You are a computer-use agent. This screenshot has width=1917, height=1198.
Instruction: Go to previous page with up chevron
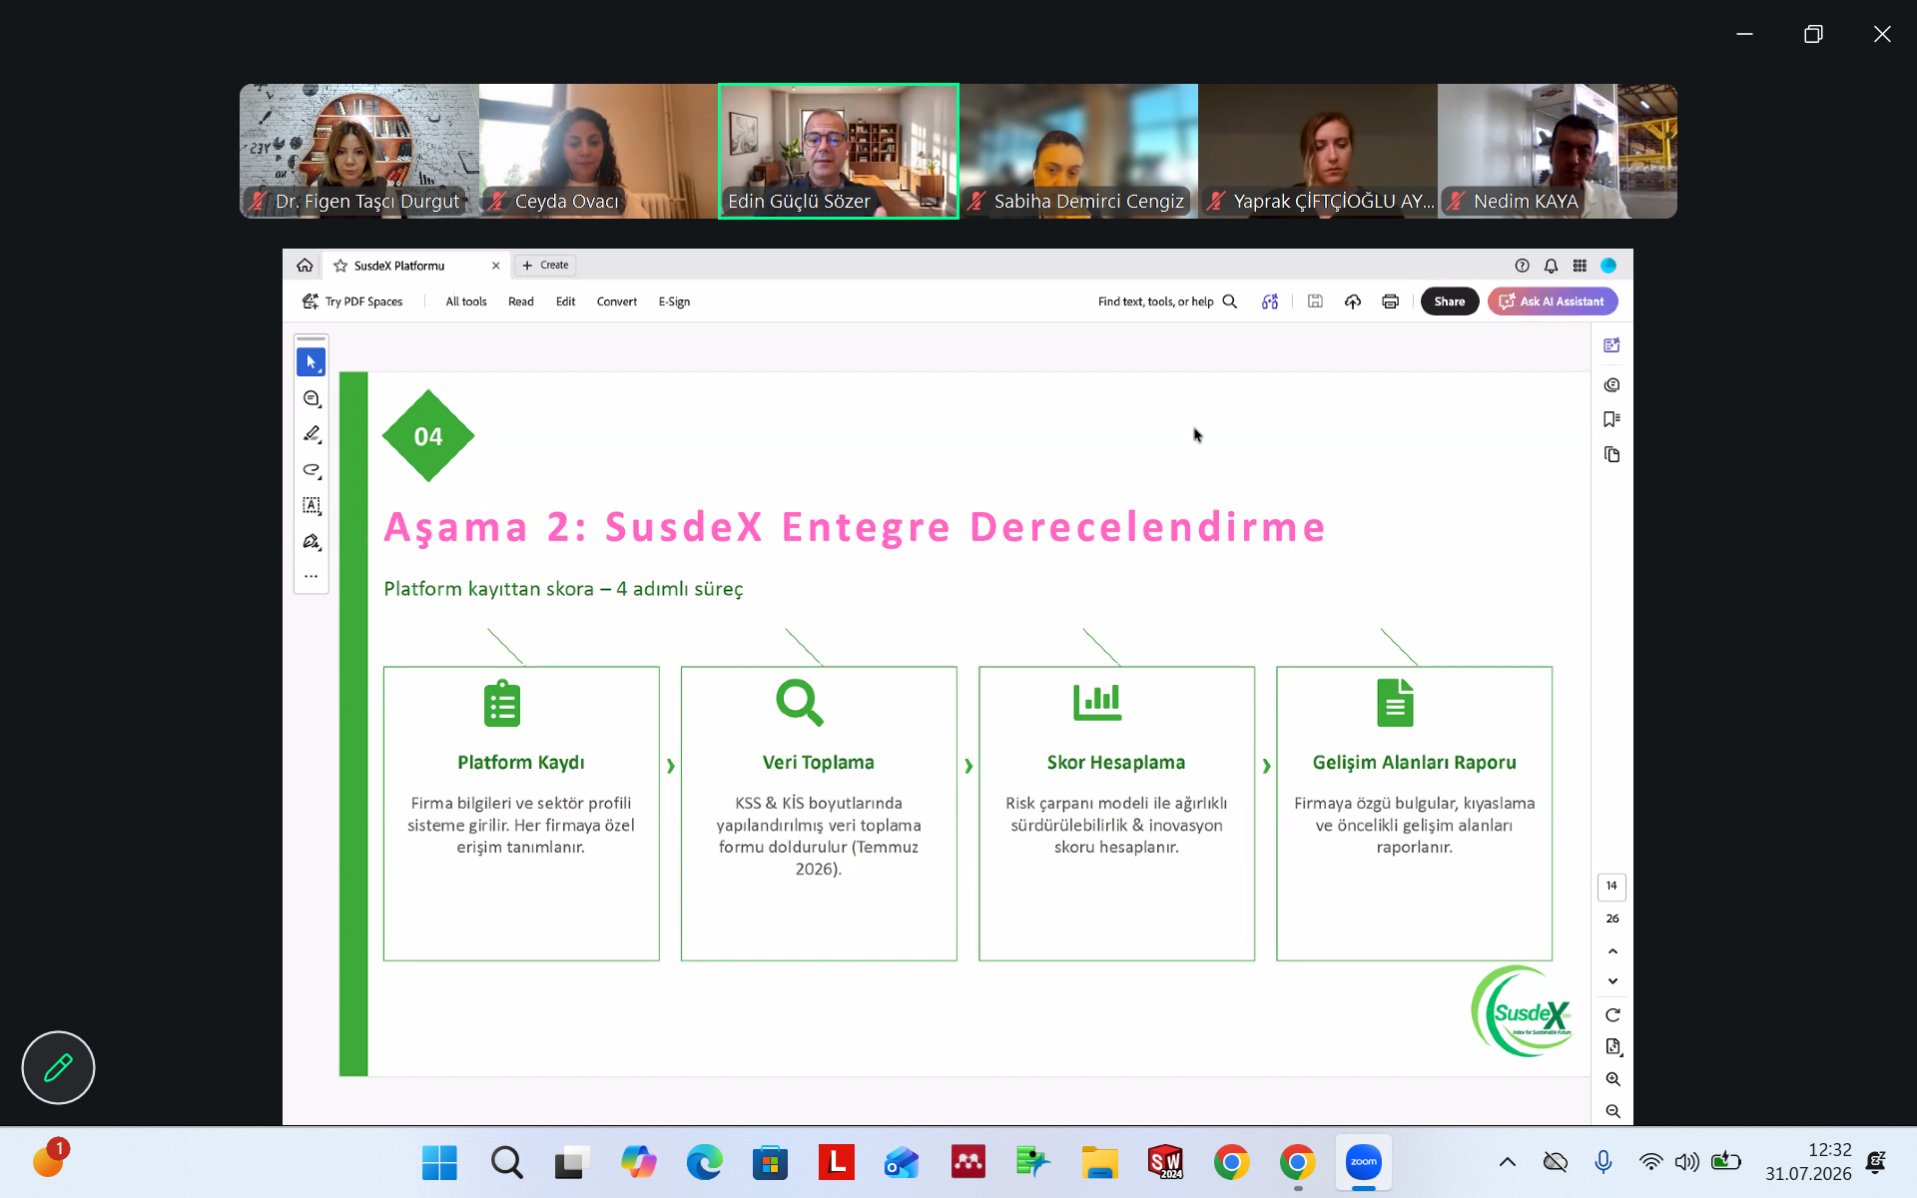pos(1612,951)
